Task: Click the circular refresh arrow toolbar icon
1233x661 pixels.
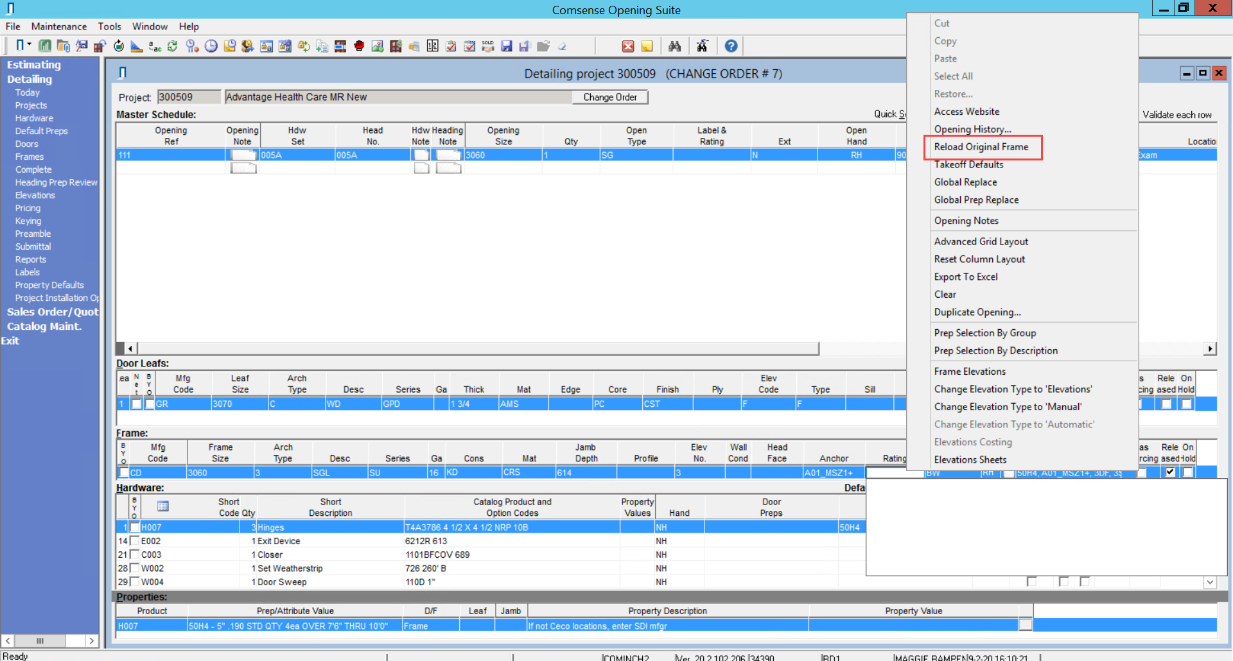Action: pos(118,46)
